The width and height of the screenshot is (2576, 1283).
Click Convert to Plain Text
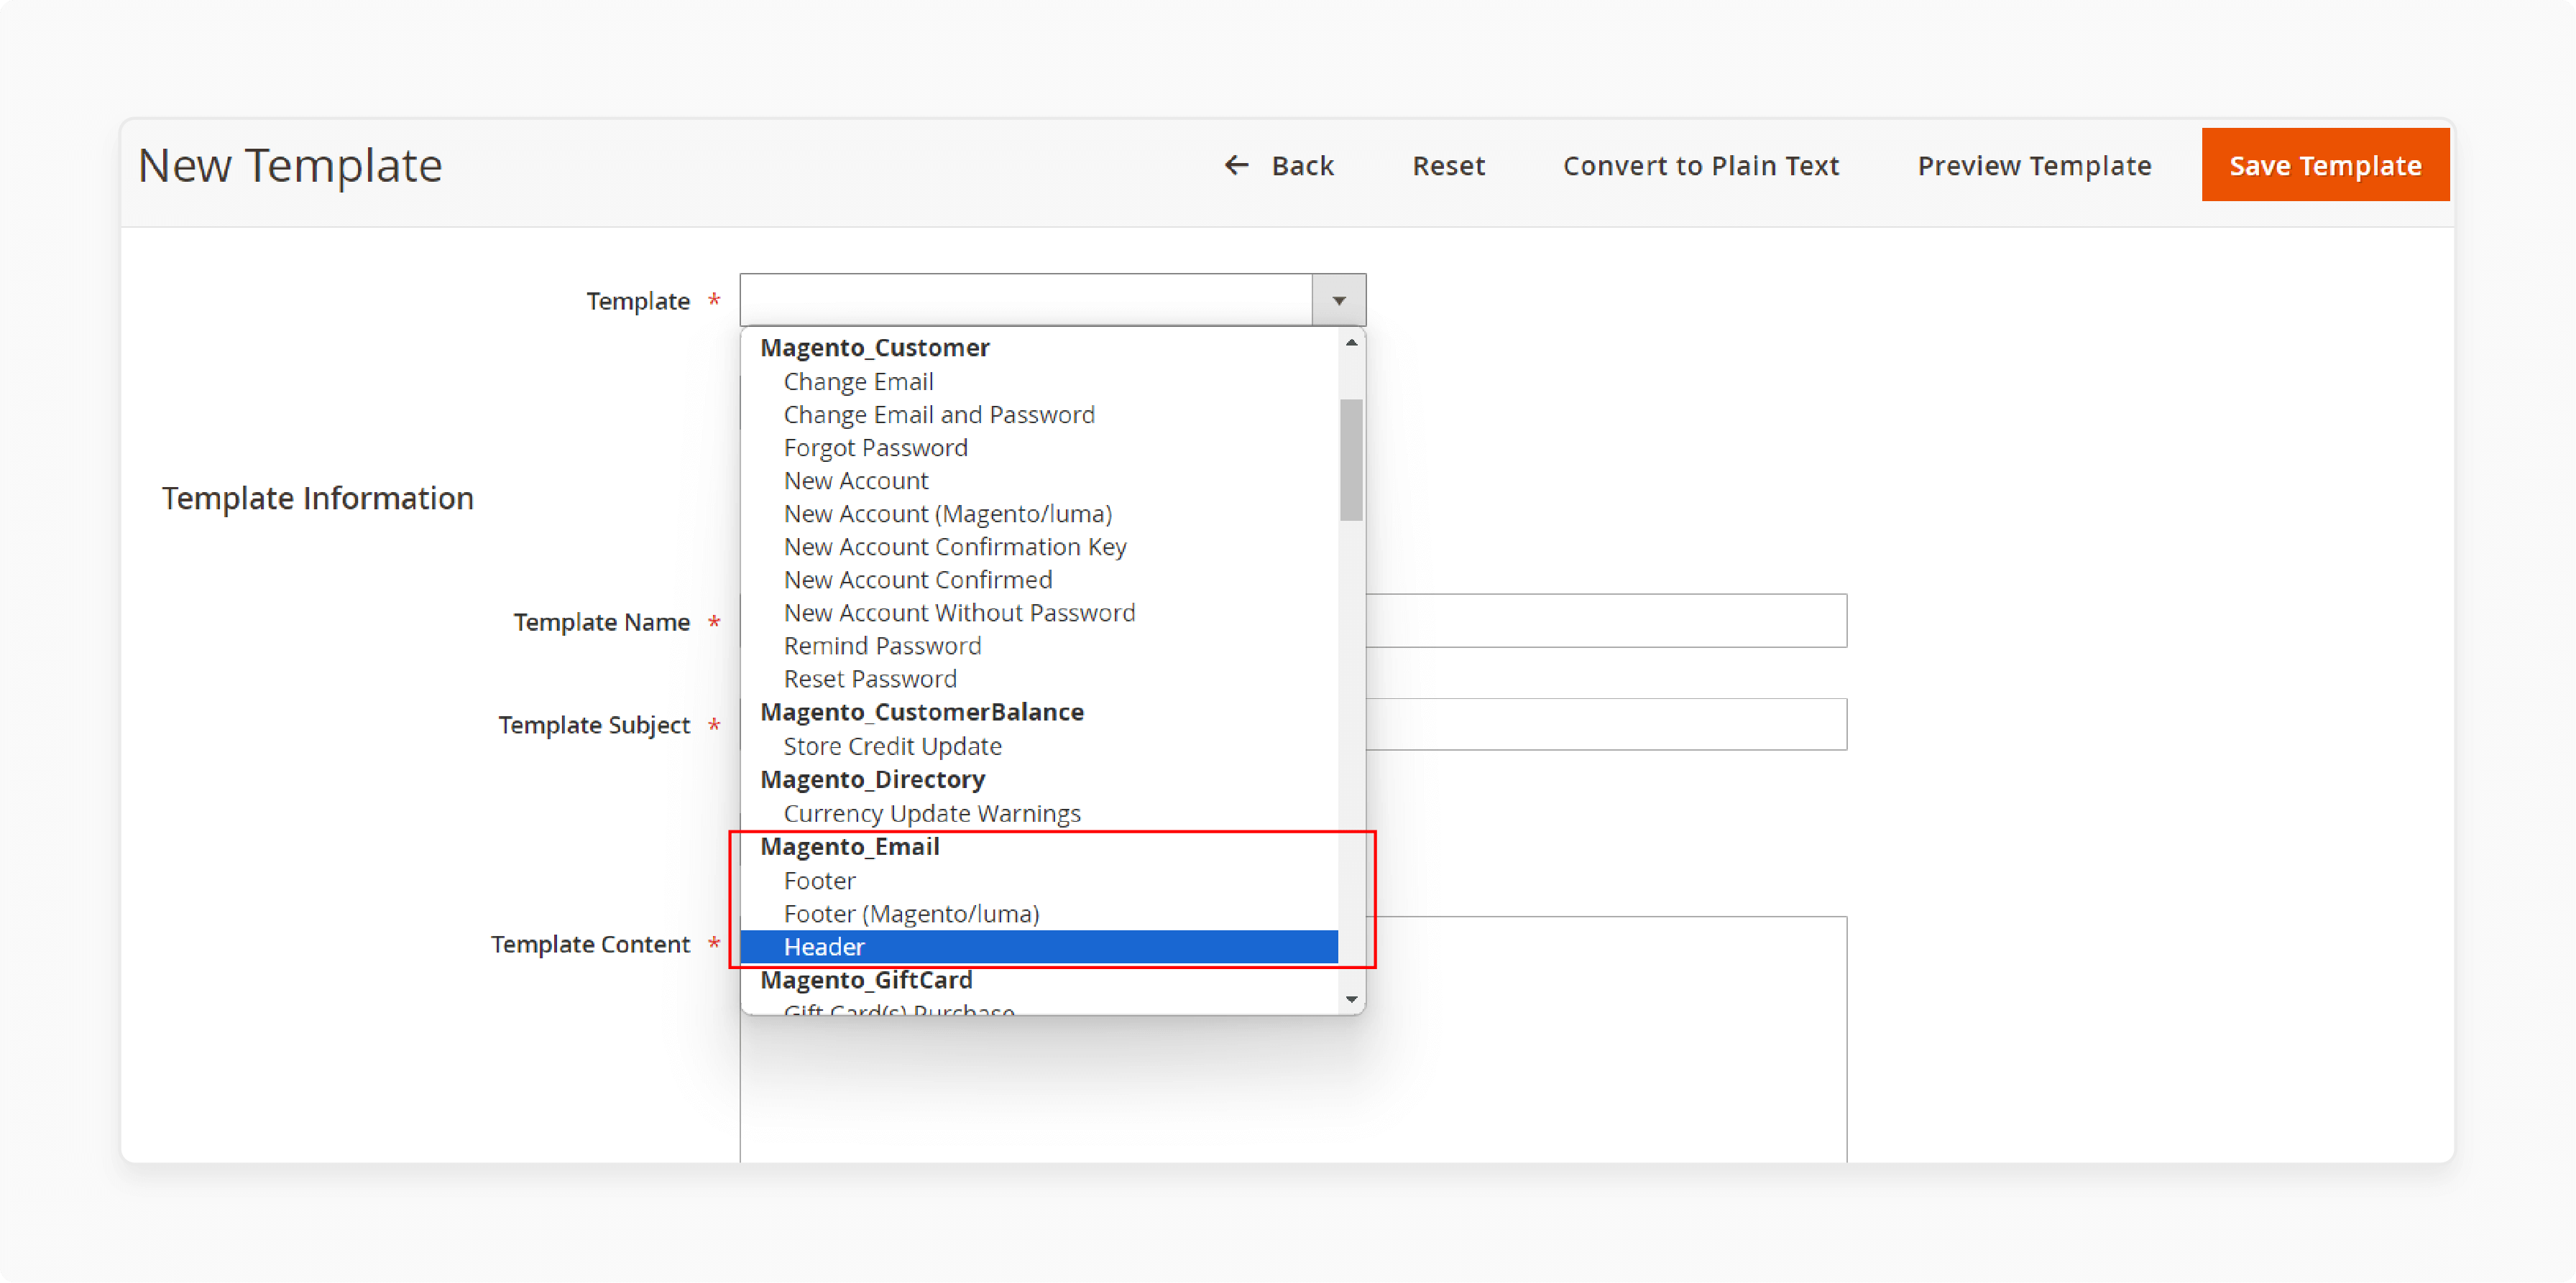pyautogui.click(x=1700, y=165)
